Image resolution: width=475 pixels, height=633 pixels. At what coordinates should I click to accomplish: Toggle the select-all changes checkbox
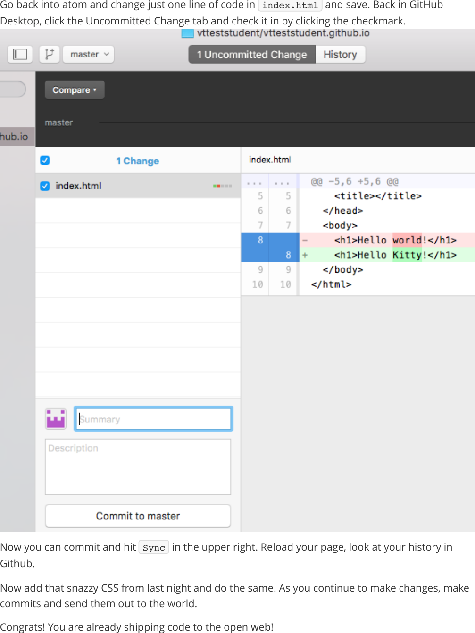tap(45, 161)
